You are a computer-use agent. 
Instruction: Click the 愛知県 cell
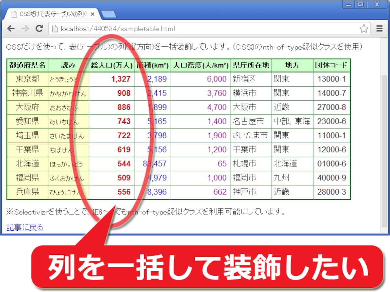coord(27,121)
